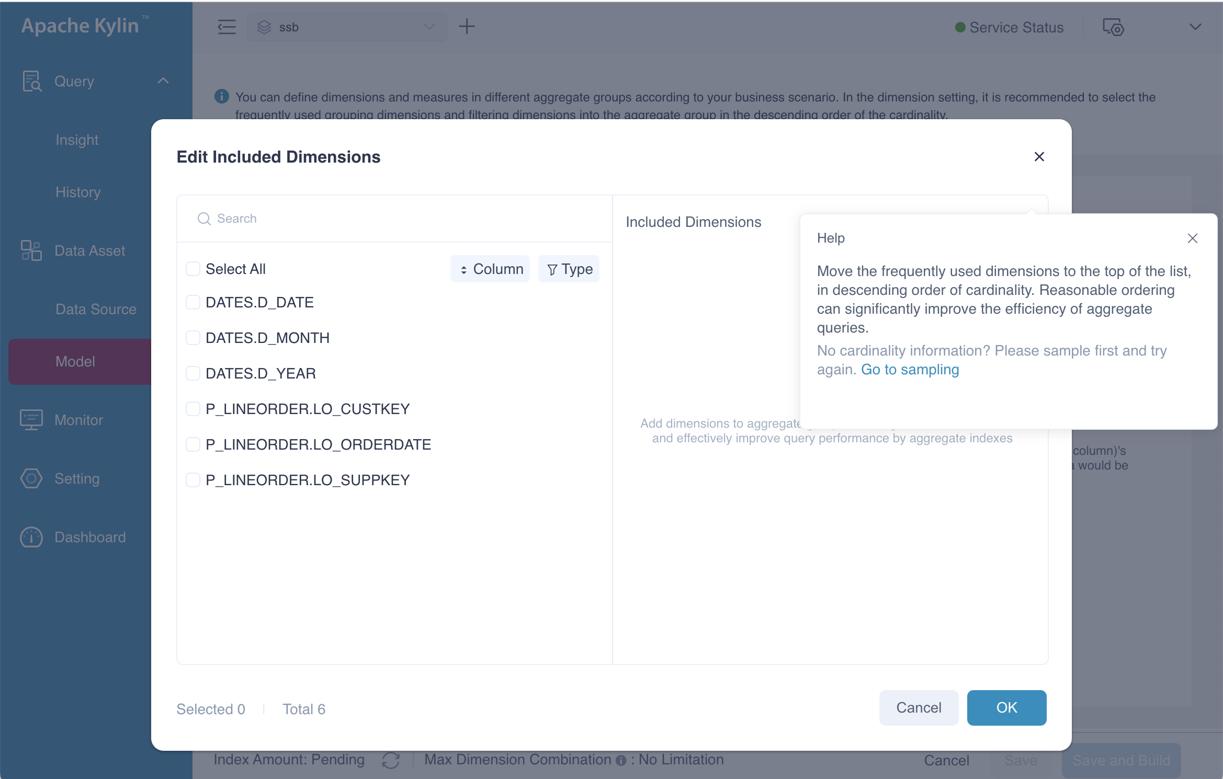Click the Dashboard gauge icon

pyautogui.click(x=31, y=537)
